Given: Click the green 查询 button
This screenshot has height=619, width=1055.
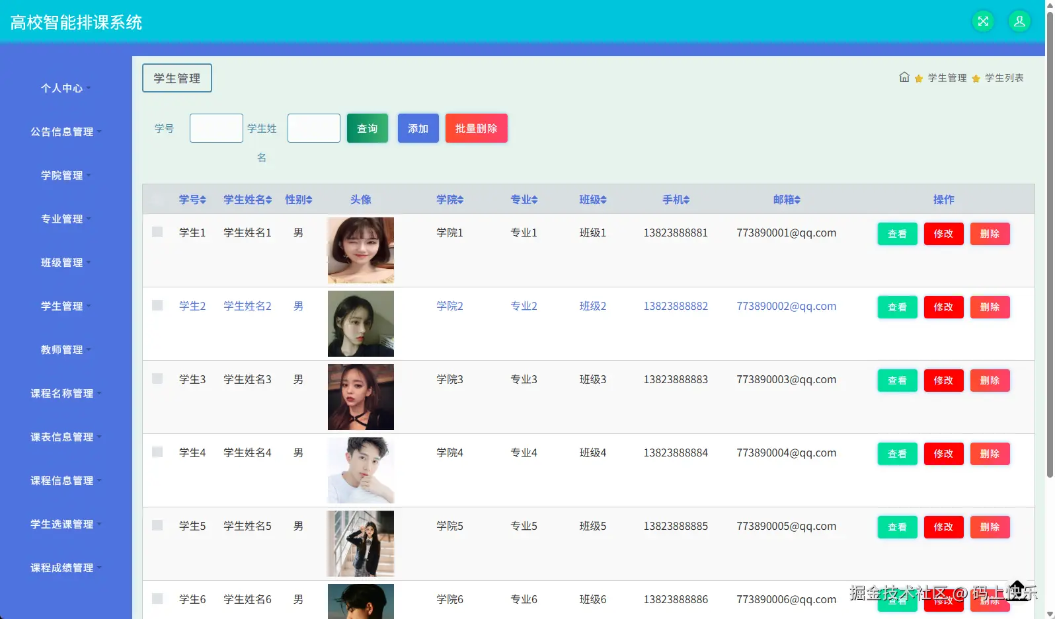Looking at the screenshot, I should [368, 128].
